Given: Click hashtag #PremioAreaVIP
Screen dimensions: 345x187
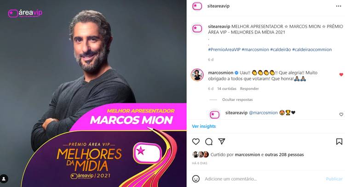Looking at the screenshot, I should [x=224, y=50].
